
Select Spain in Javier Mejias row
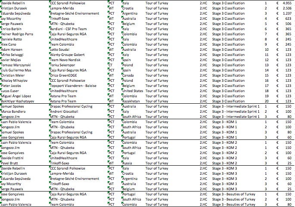(127, 60)
